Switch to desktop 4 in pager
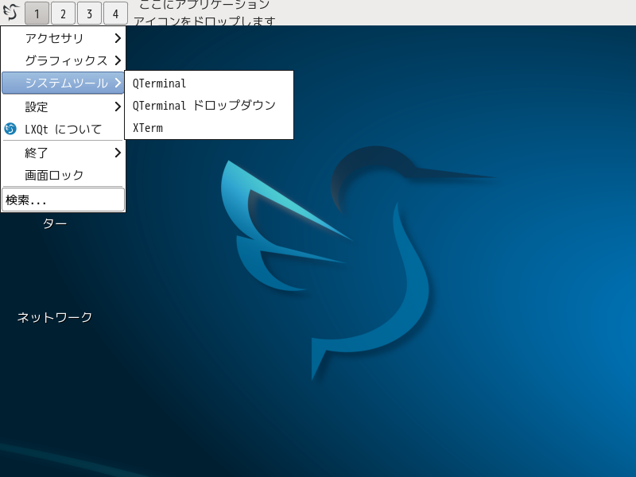 coord(115,13)
